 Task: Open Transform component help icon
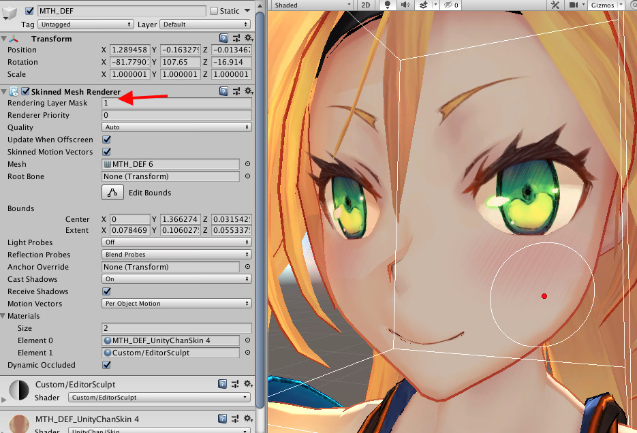223,38
